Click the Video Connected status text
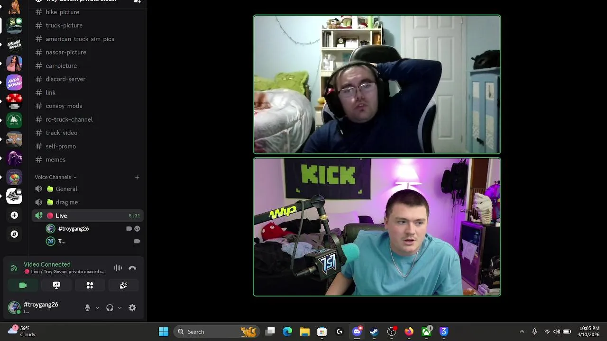 pyautogui.click(x=47, y=264)
